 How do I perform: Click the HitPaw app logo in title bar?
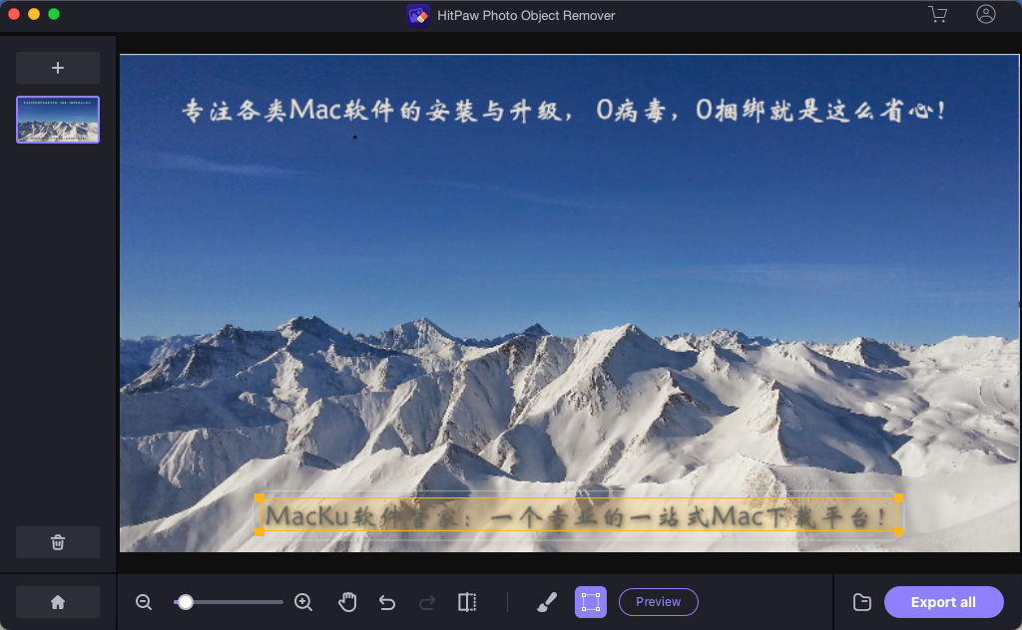click(x=418, y=15)
